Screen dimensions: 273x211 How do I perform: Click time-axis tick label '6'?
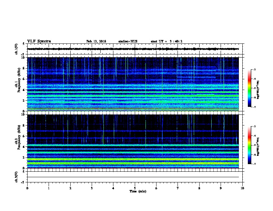(x=156, y=188)
